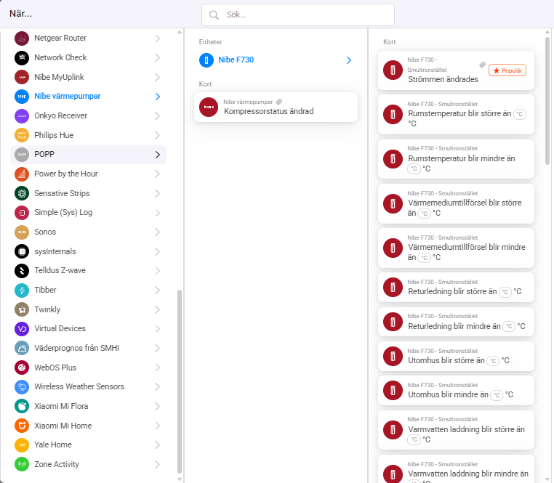Screen dimensions: 554x483
Task: Click the Nibe logo on Kompressorstatus card
Action: click(209, 107)
